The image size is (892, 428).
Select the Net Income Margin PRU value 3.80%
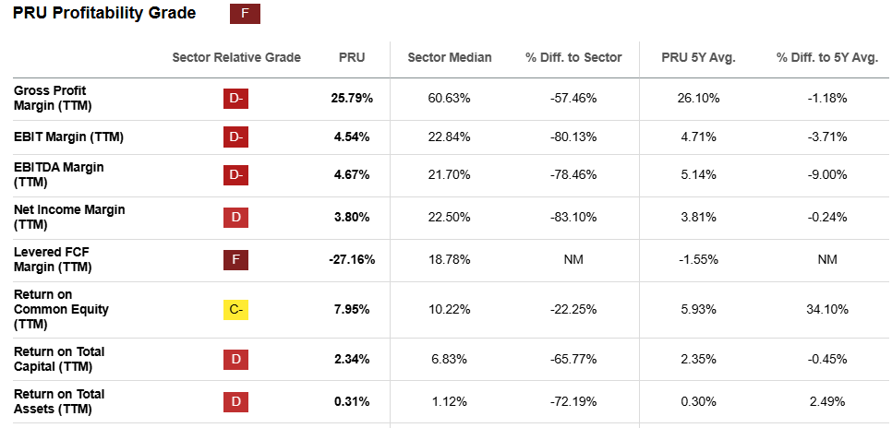(x=352, y=218)
